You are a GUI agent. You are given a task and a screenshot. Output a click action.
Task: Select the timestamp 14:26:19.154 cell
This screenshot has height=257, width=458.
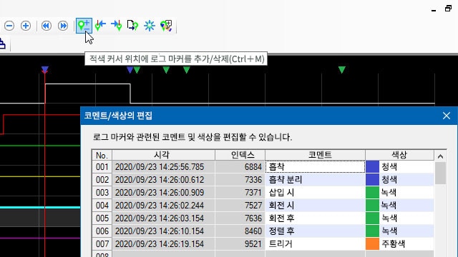164,243
